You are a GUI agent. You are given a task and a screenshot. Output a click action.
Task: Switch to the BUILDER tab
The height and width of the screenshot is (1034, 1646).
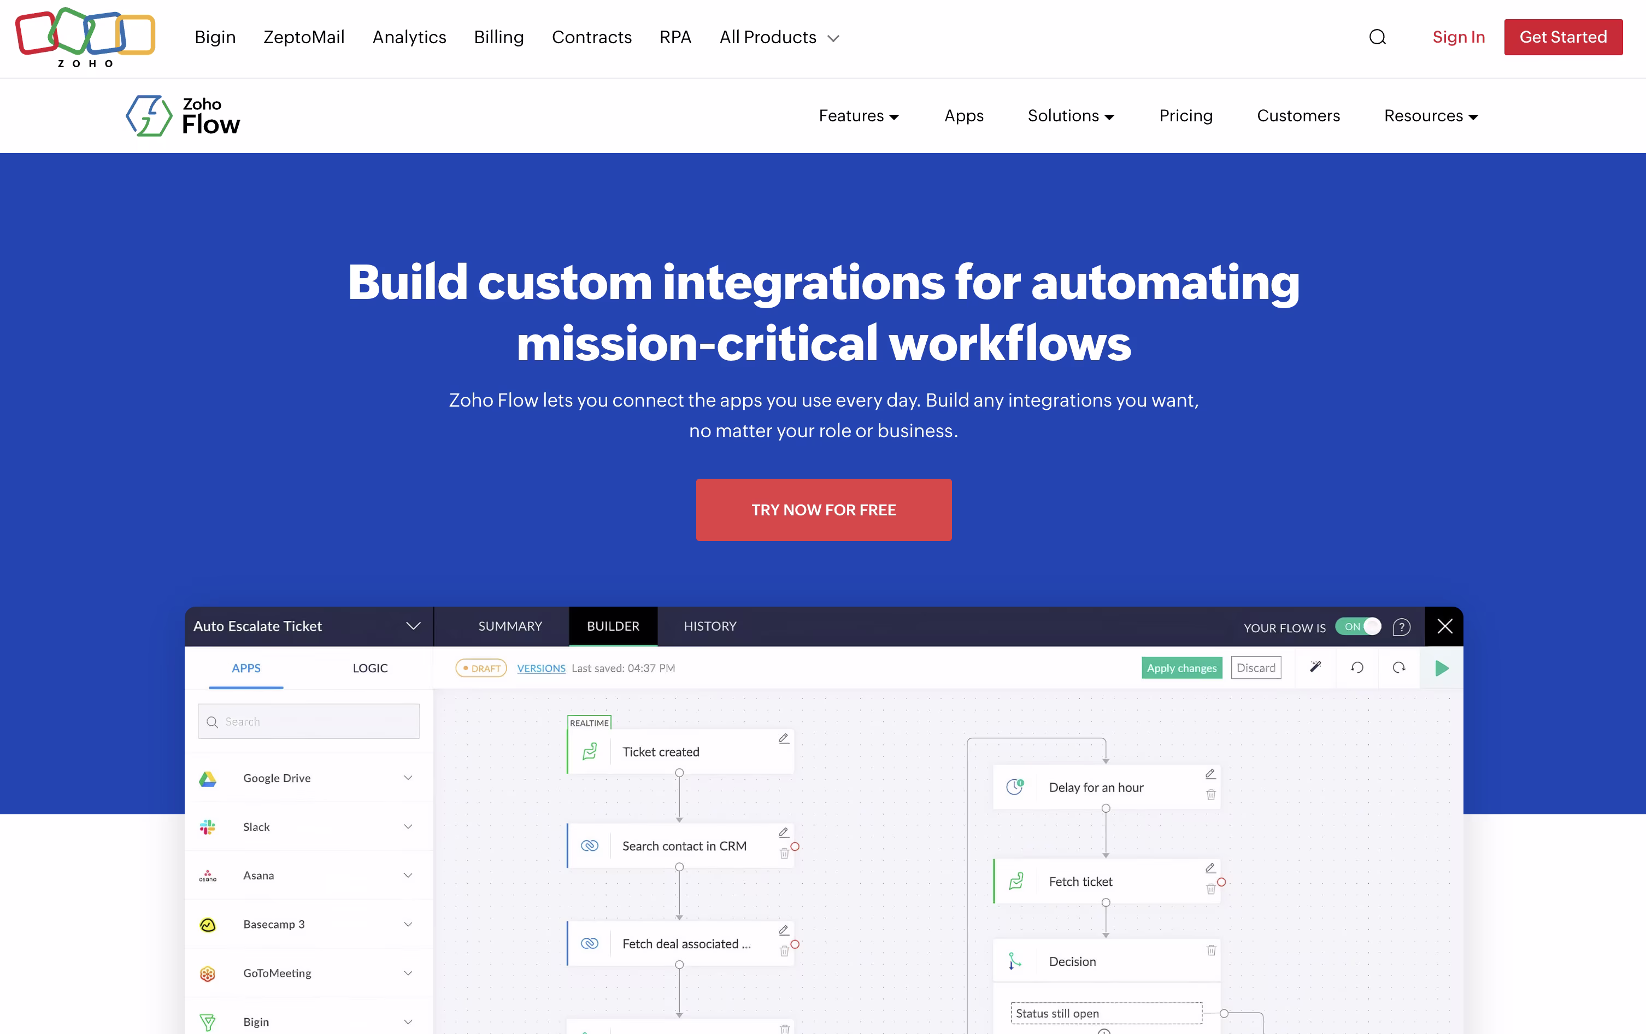pos(613,626)
